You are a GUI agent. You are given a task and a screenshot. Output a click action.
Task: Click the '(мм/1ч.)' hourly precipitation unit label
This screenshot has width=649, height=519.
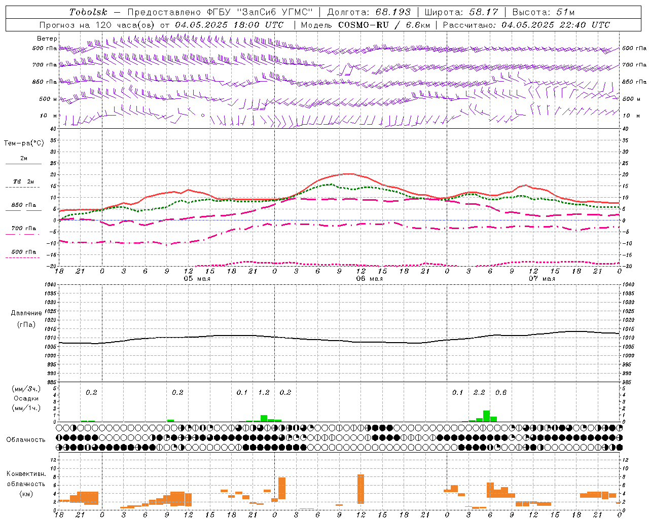(x=26, y=408)
